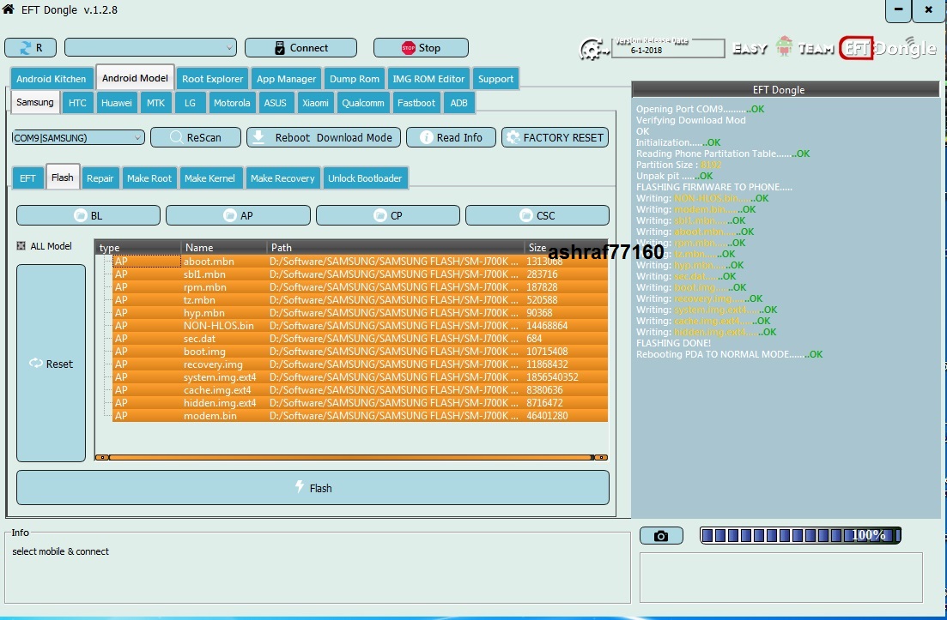This screenshot has width=947, height=620.
Task: Click the large Reset button
Action: point(51,363)
